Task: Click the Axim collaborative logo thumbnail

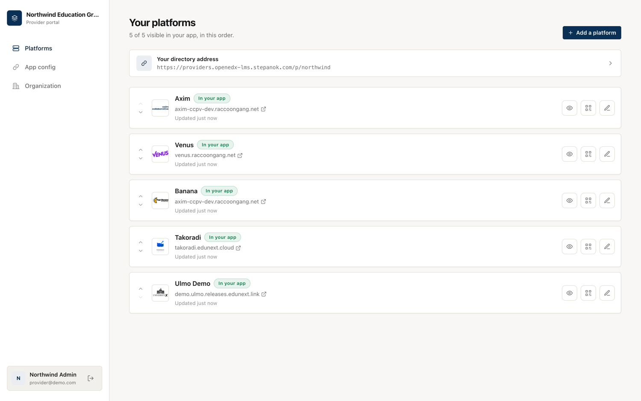Action: (160, 108)
